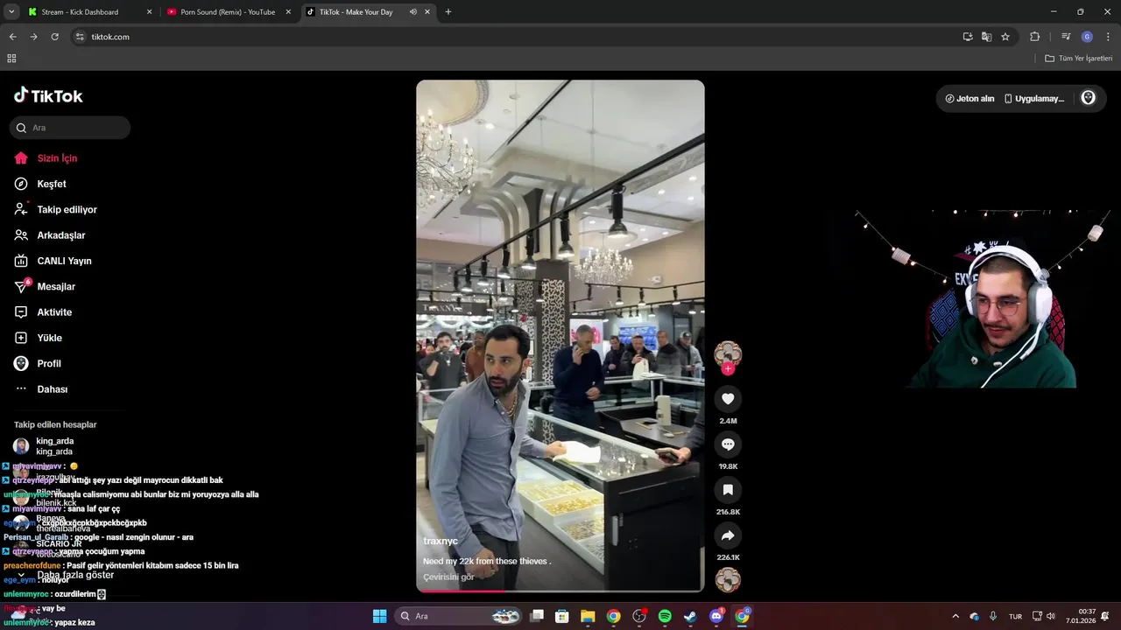Viewport: 1121px width, 630px height.
Task: Click the Jeton alın button
Action: (969, 99)
